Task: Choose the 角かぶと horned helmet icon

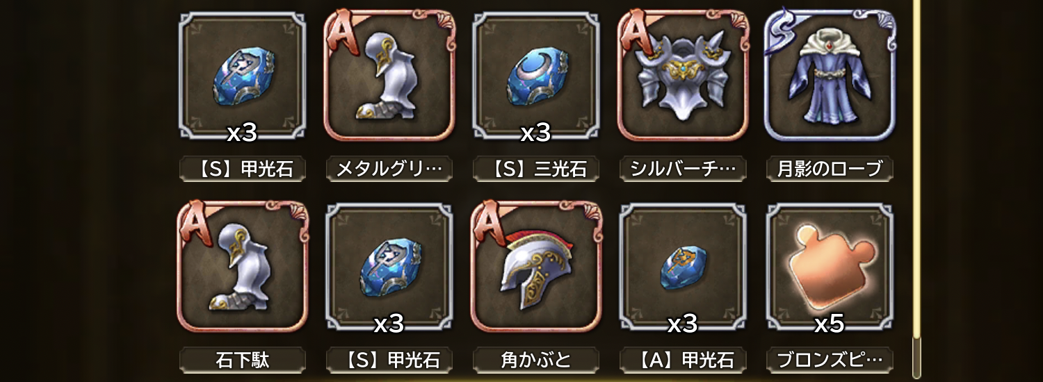Action: tap(537, 267)
